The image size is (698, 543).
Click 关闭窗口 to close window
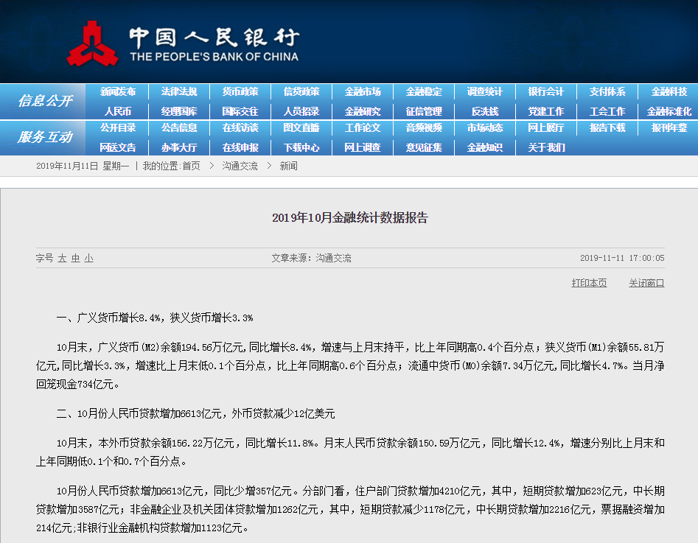coord(646,283)
